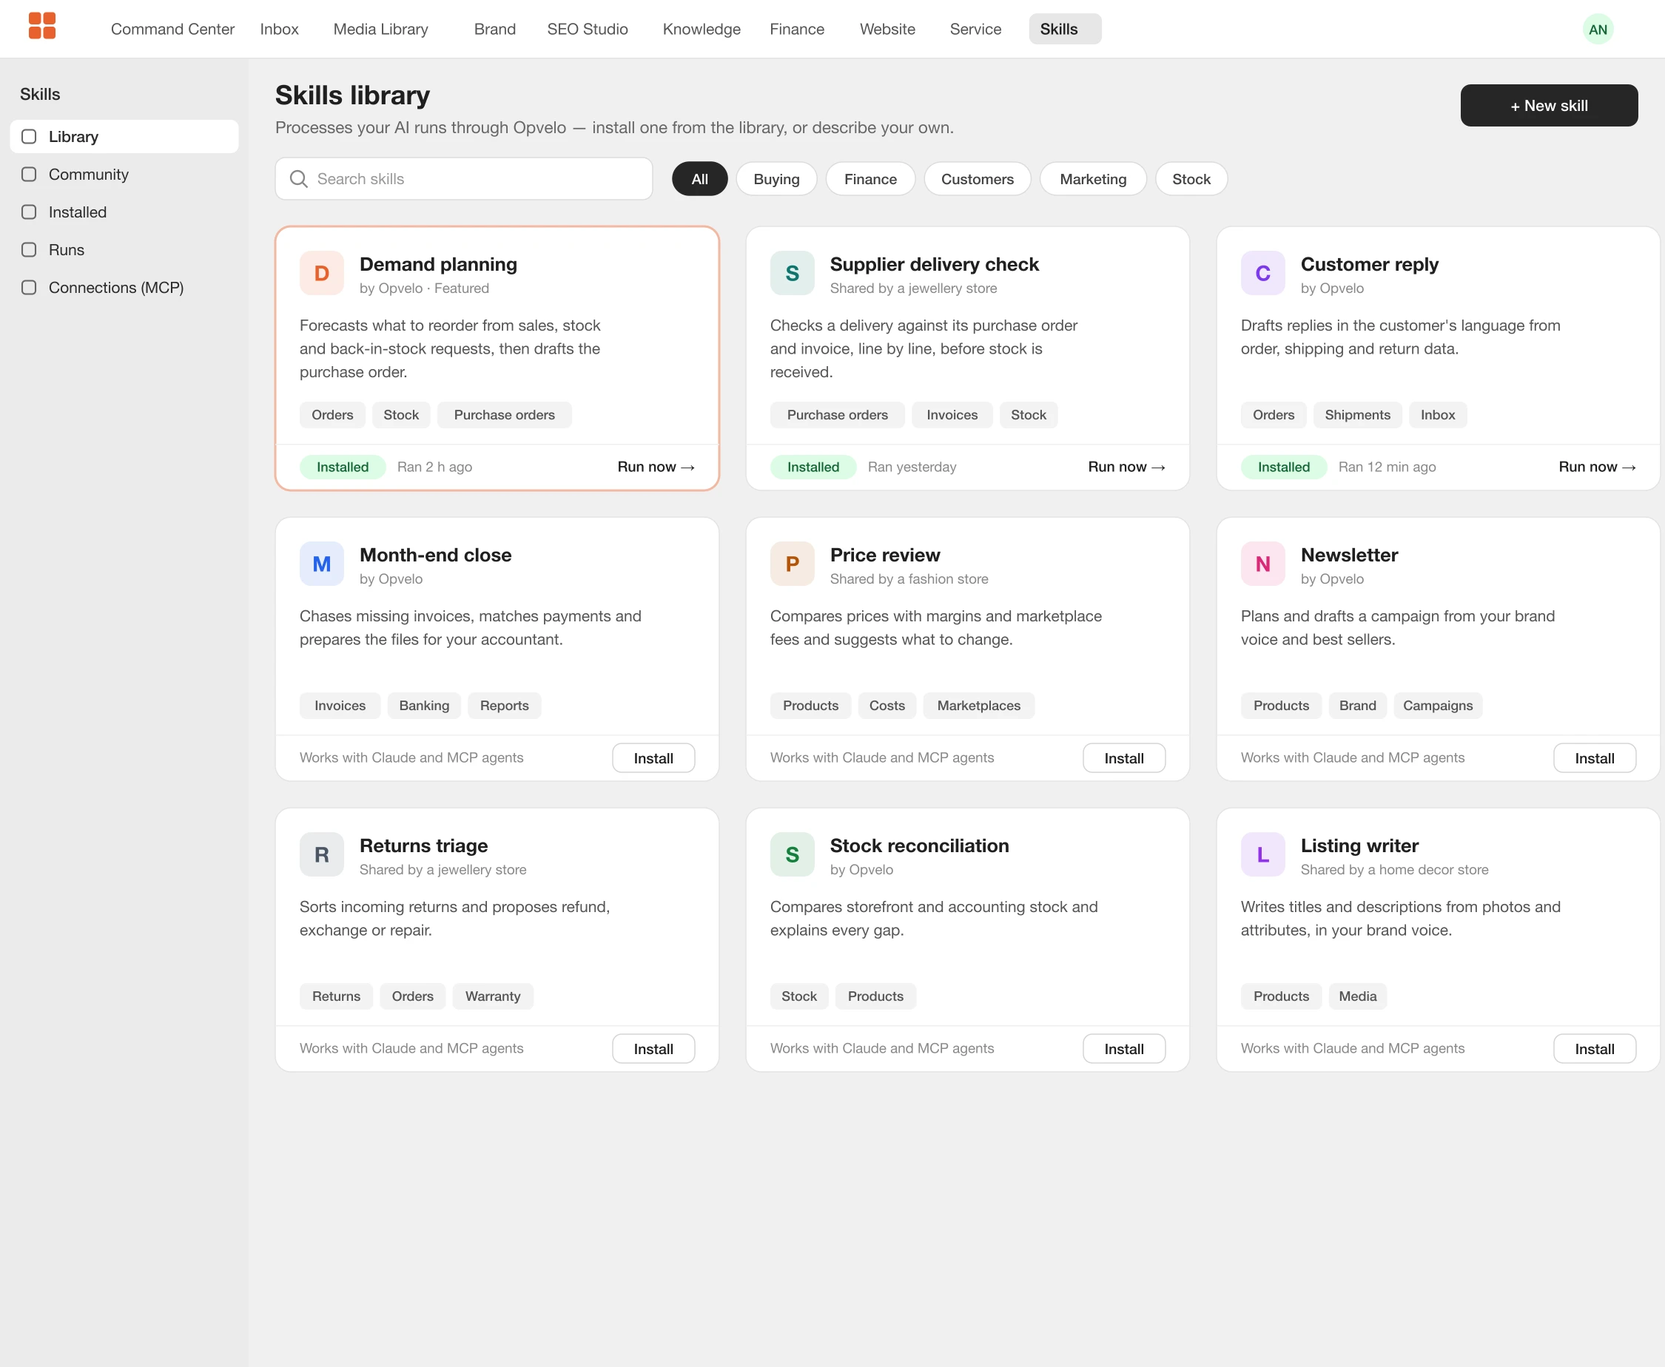
Task: Install the Price review skill
Action: 1124,758
